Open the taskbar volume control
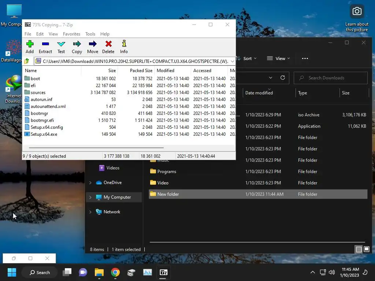 332,272
